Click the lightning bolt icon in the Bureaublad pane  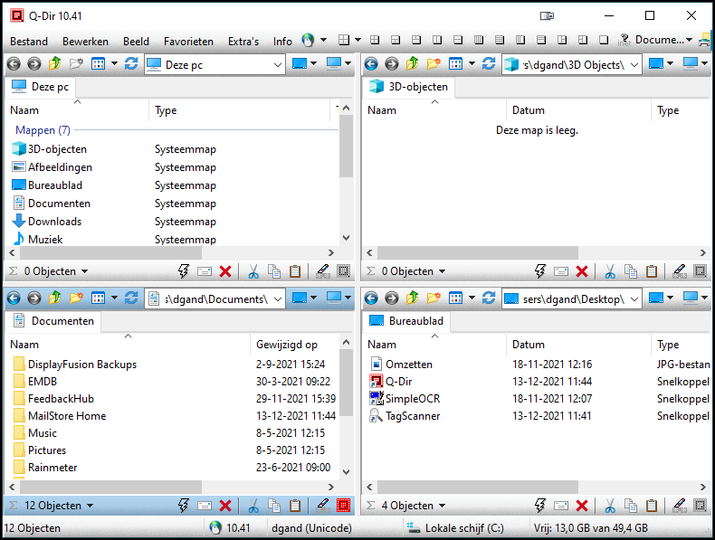540,506
